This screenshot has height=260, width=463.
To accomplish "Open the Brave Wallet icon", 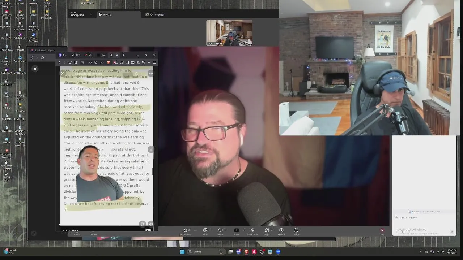I will click(x=133, y=62).
